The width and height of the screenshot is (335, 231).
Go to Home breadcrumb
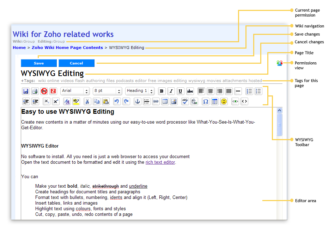coord(19,48)
